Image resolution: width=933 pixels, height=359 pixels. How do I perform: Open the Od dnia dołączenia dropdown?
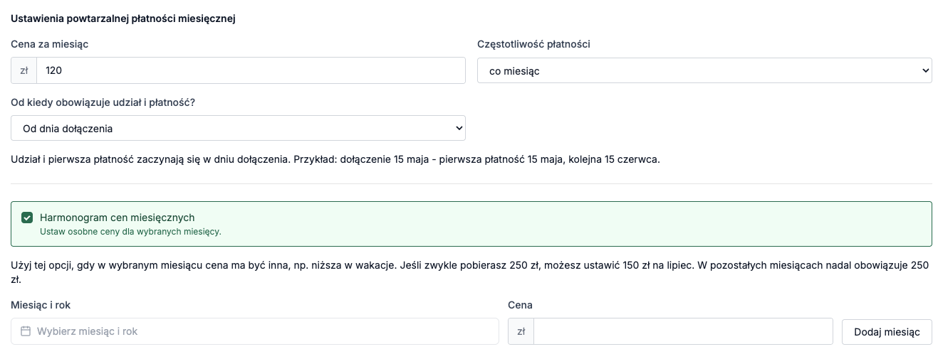tap(239, 129)
